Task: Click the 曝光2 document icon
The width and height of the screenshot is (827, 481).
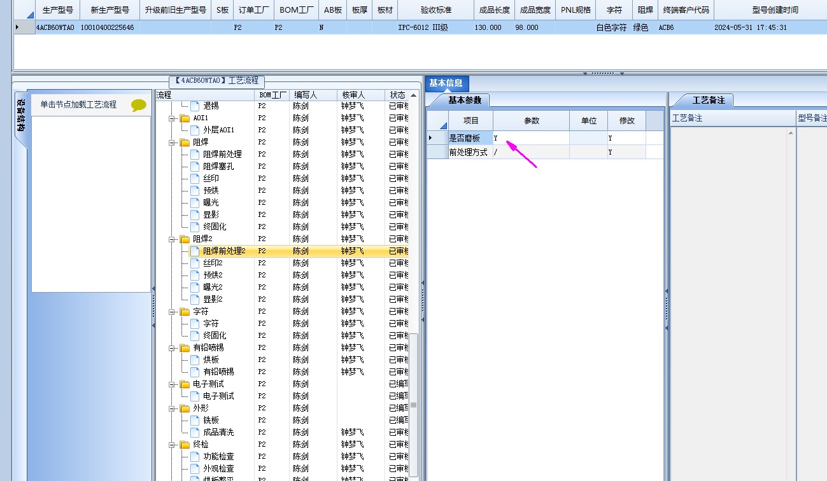Action: point(195,288)
